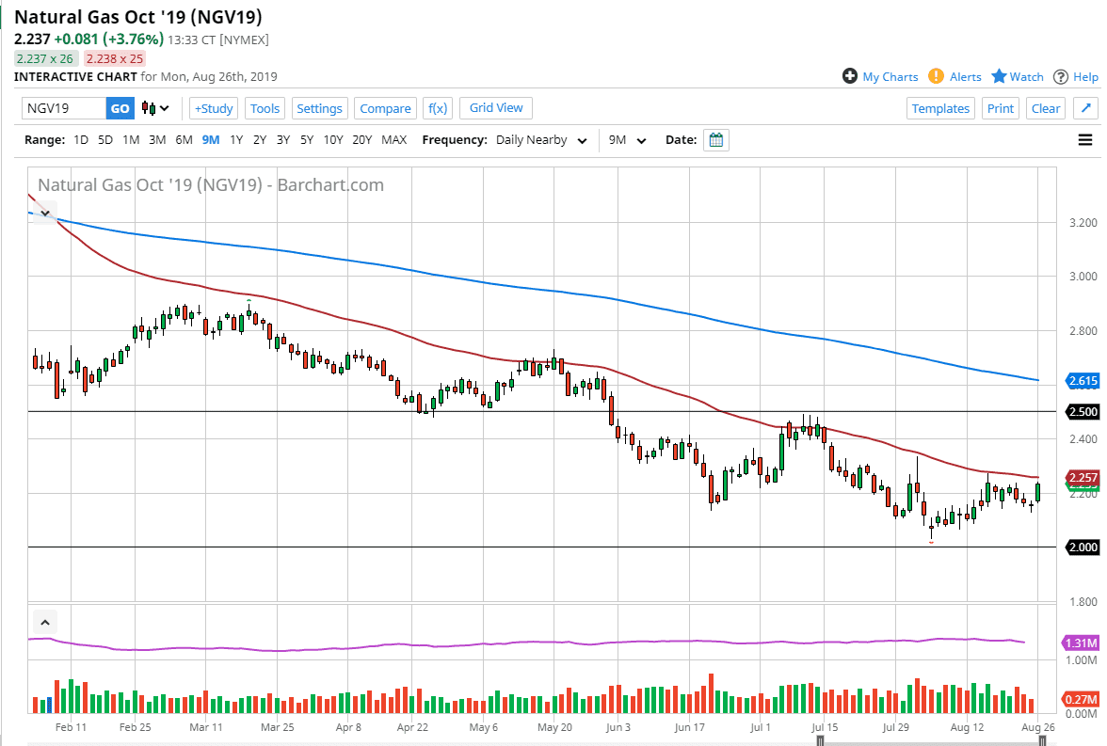
Task: Open the +Study menu
Action: (x=213, y=108)
